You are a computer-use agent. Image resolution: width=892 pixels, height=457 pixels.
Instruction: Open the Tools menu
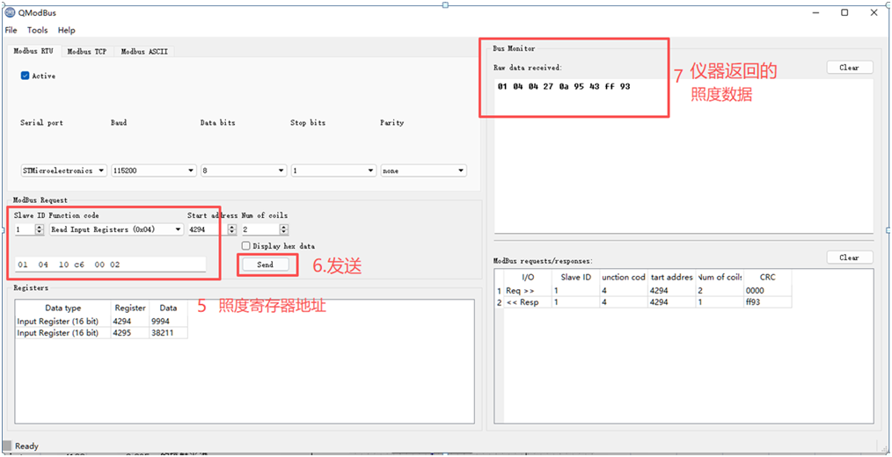(x=37, y=30)
